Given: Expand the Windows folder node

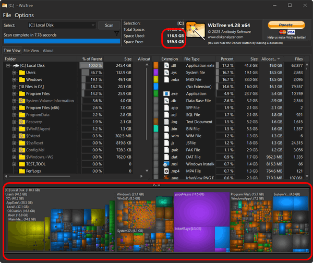Looking at the screenshot, I should [x=14, y=80].
